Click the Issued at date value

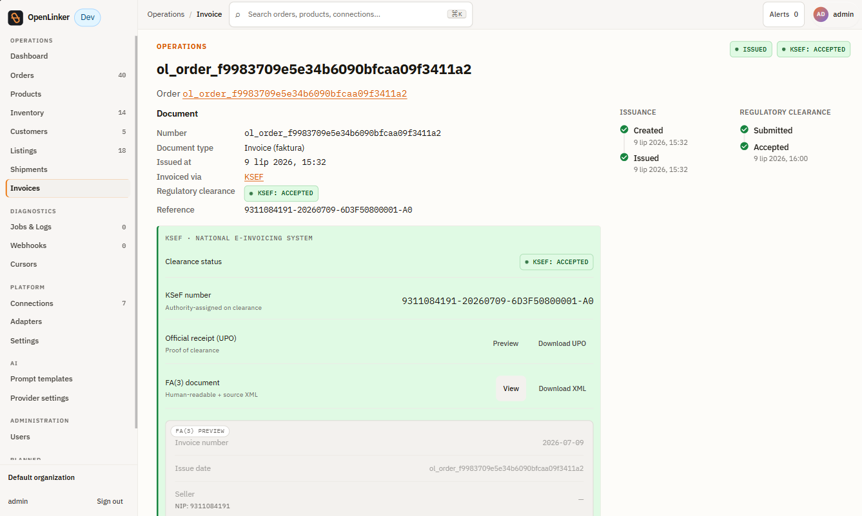[285, 162]
